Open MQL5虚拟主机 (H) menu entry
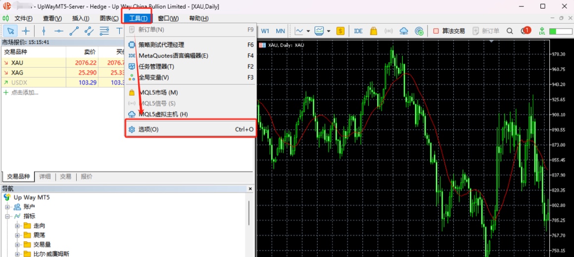This screenshot has width=574, height=257. tap(191, 114)
